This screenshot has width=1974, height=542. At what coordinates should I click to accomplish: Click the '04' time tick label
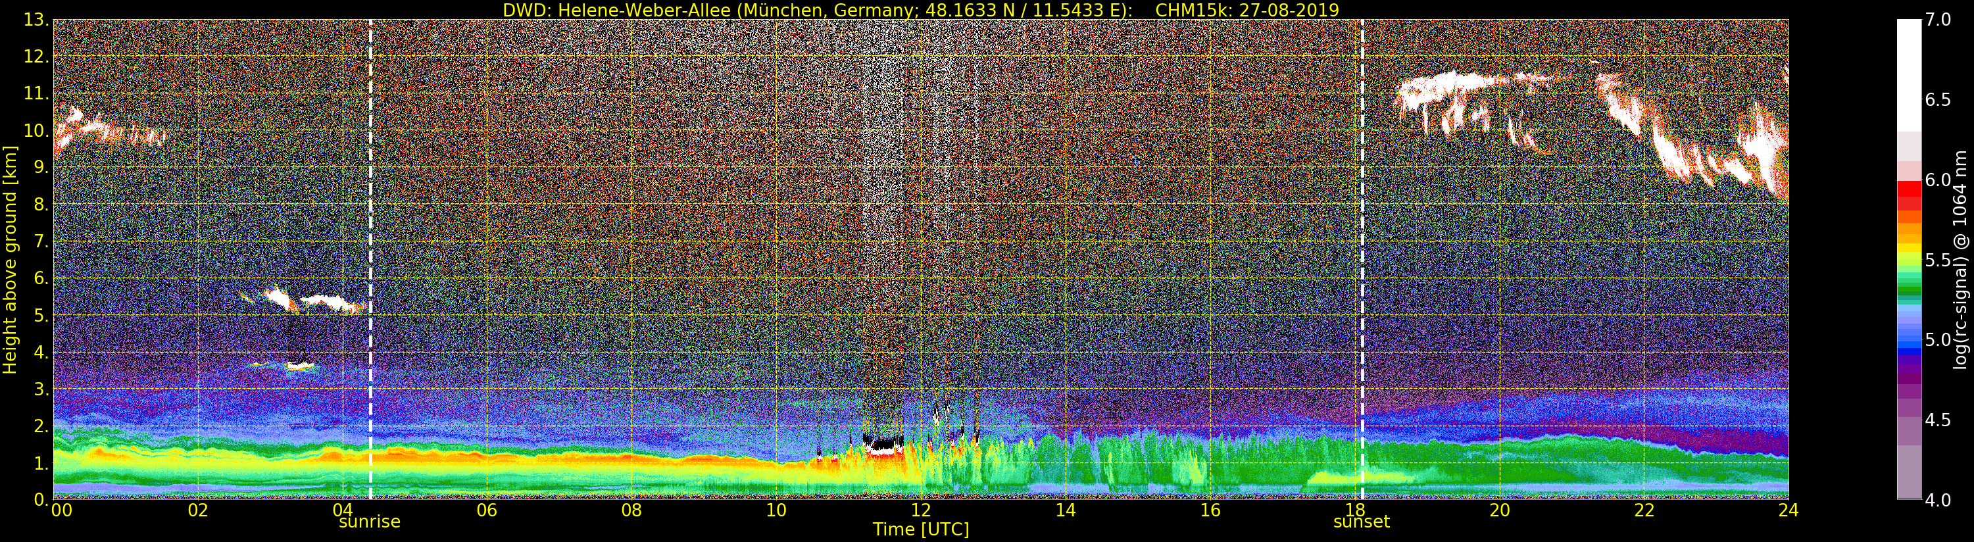(x=343, y=510)
